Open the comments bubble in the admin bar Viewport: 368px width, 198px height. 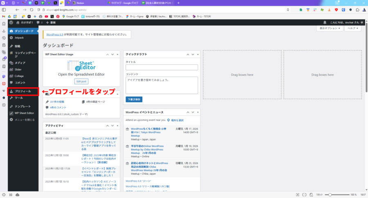click(38, 22)
